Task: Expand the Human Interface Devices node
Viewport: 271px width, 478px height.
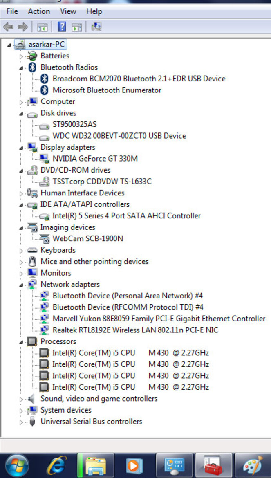Action: [x=21, y=193]
